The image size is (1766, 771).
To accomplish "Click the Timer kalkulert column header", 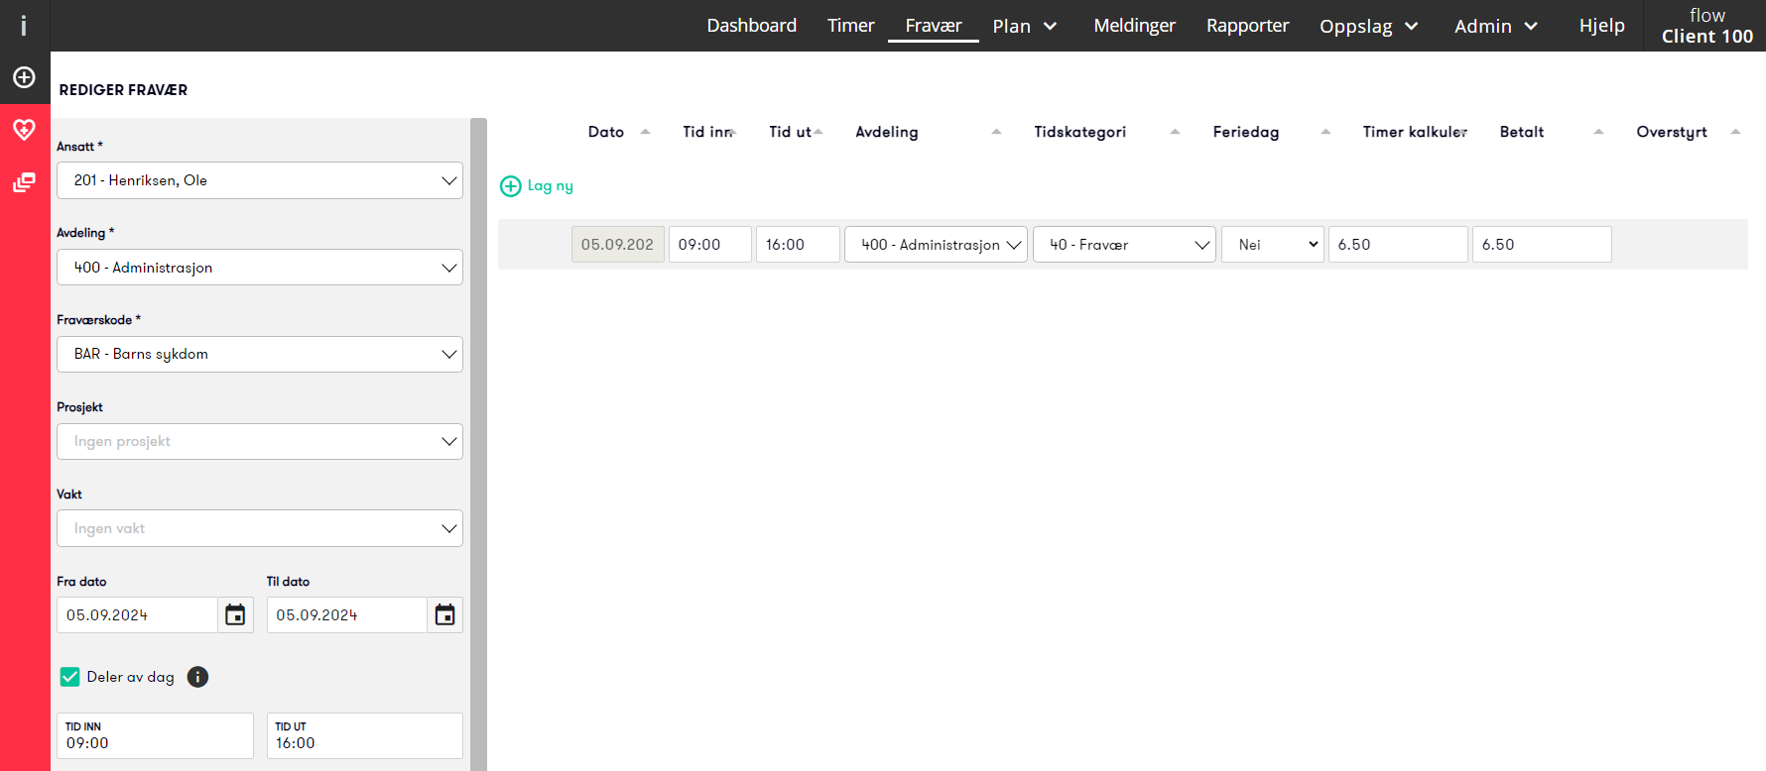I will [x=1415, y=132].
